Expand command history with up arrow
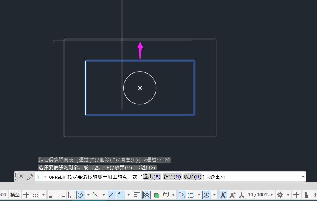Viewport: 317px width, 201px height. (x=303, y=176)
